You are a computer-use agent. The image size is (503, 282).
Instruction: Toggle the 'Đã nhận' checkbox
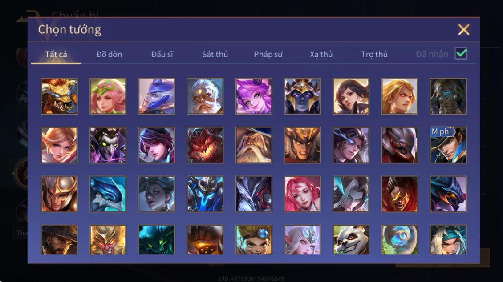click(461, 53)
